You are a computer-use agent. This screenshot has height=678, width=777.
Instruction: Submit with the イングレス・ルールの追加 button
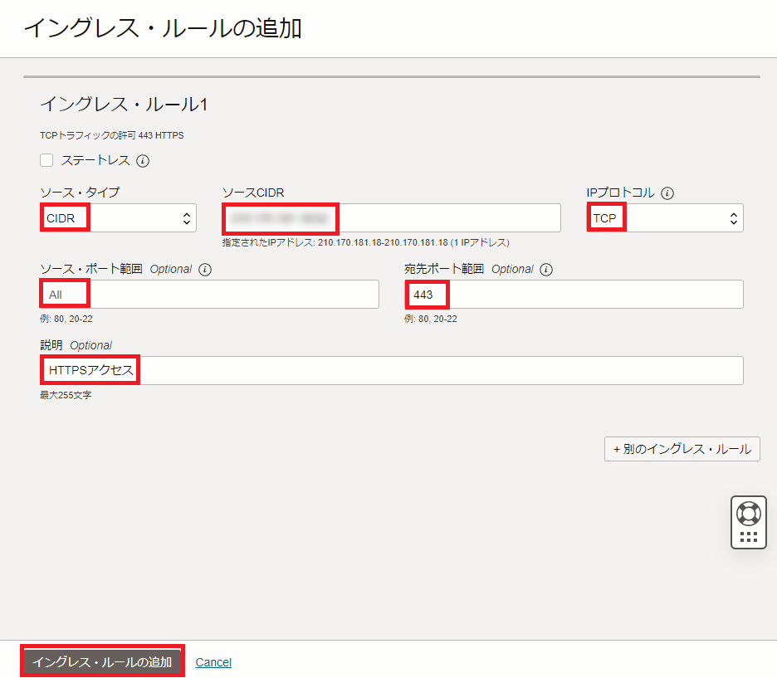[x=102, y=661]
